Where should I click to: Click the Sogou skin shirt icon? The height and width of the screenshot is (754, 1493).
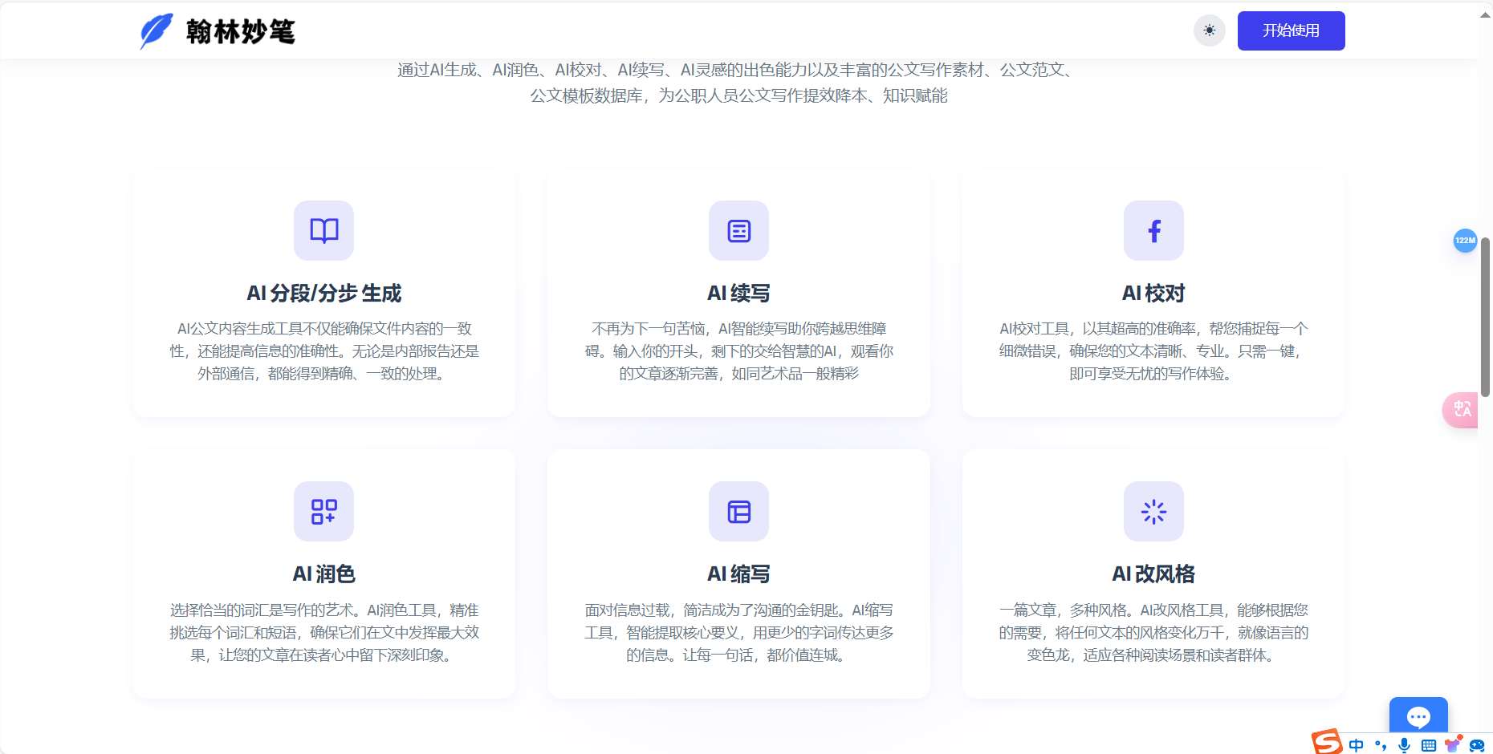click(1452, 744)
